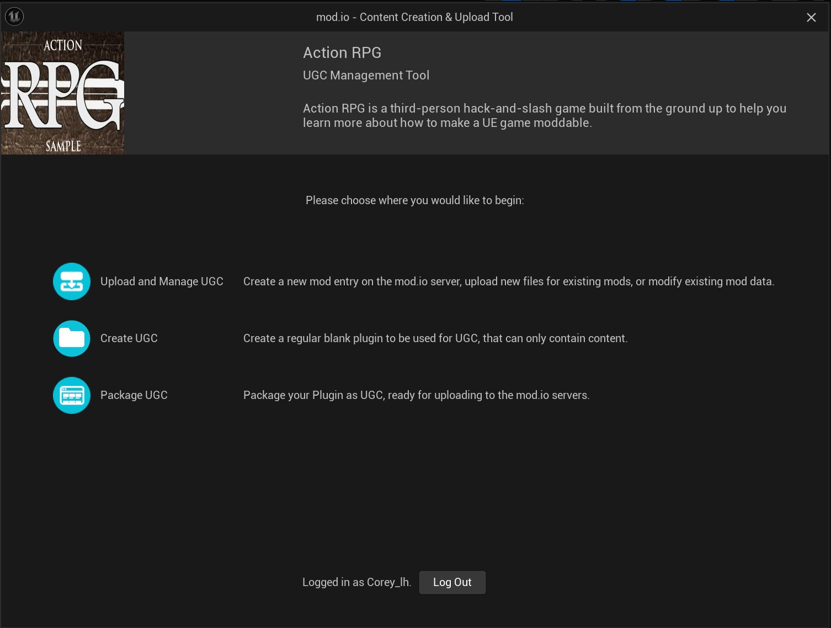Viewport: 831px width, 628px height.
Task: Click the UGC Management Tool subtitle
Action: click(x=366, y=75)
